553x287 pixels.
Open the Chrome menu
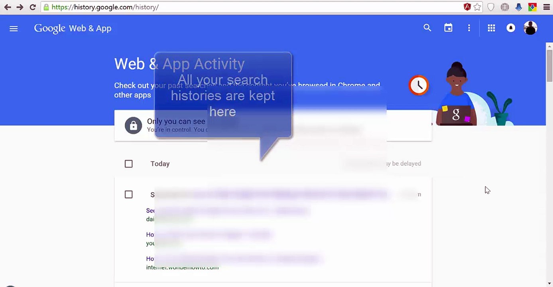(x=546, y=7)
